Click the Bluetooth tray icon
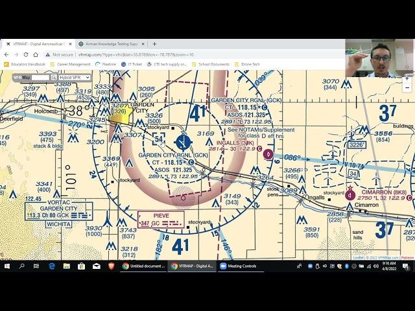The width and height of the screenshot is (415, 311). (x=347, y=266)
